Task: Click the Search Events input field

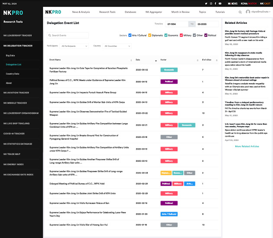Action: [x=69, y=36]
